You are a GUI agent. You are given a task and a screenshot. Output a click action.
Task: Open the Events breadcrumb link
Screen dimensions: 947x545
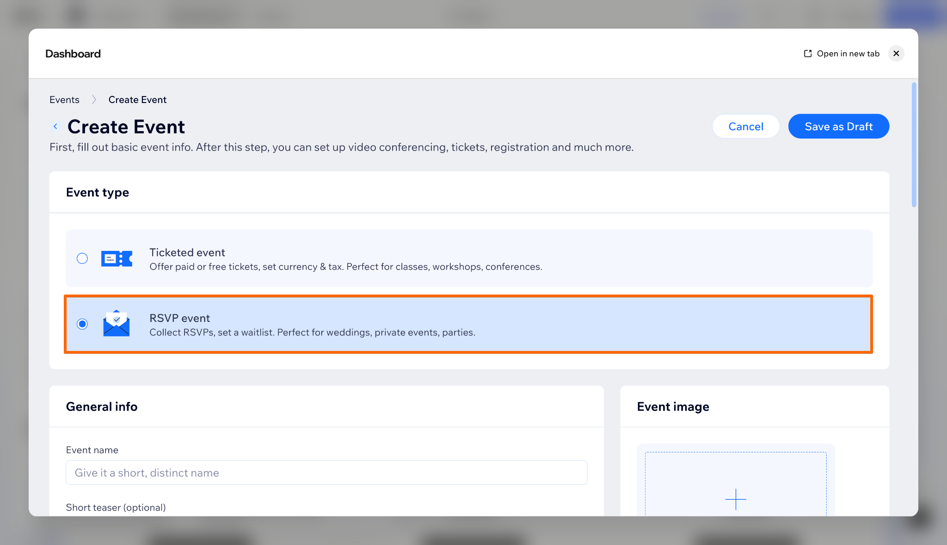(64, 100)
